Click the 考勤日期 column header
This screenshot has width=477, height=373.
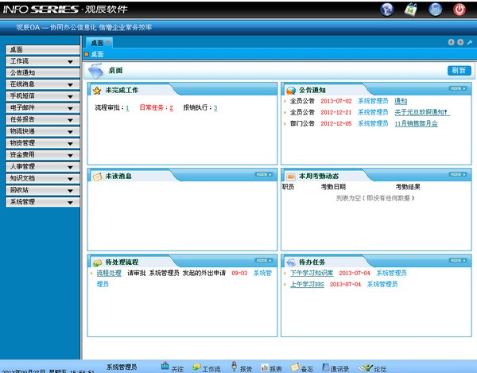(333, 187)
